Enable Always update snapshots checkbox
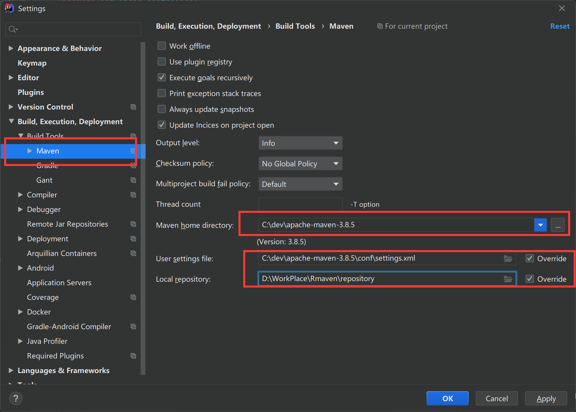Screen dimensions: 576x412 pos(162,109)
